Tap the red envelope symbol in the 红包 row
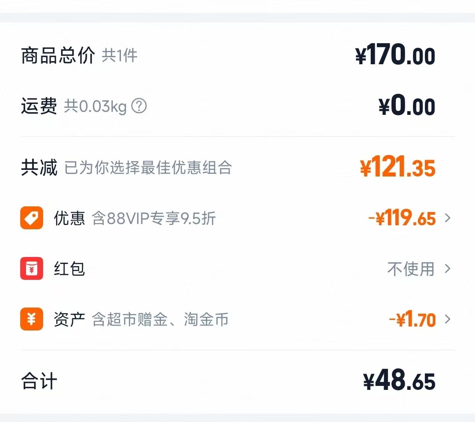This screenshot has height=422, width=475. (x=31, y=269)
